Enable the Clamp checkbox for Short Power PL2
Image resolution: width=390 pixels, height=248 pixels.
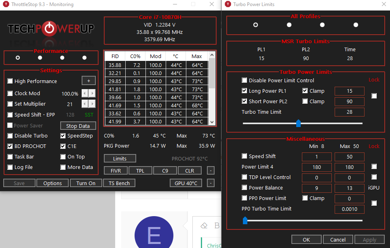305,101
